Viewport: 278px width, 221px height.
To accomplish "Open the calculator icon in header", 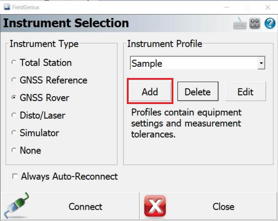I will click(255, 23).
